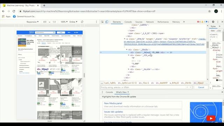Toggle :hov element state

tap(213, 31)
